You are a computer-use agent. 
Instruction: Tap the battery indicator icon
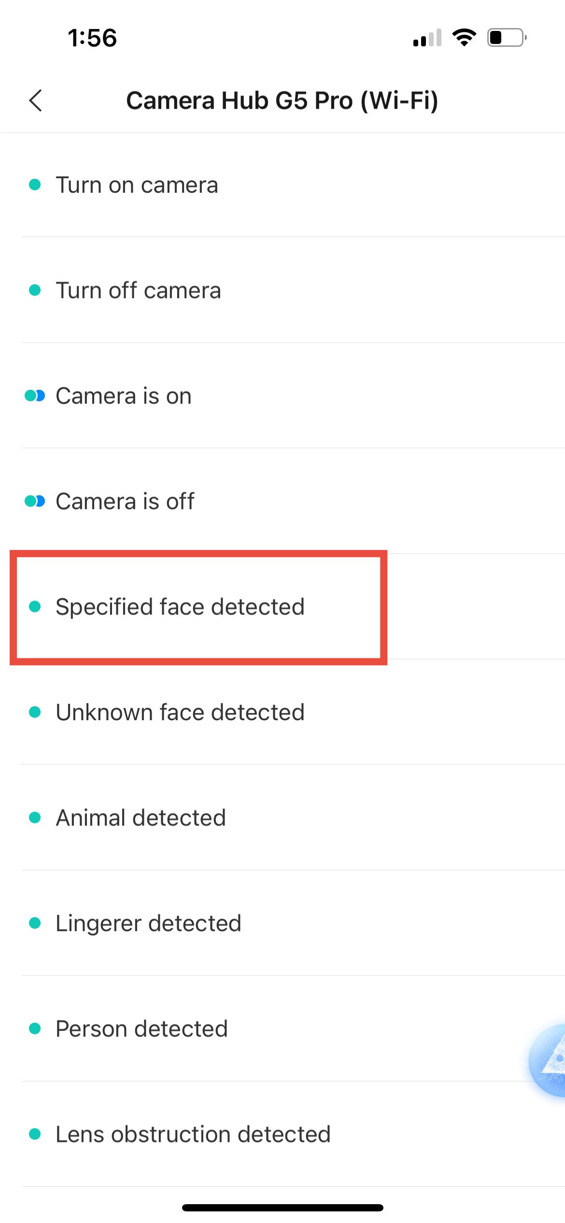point(506,38)
